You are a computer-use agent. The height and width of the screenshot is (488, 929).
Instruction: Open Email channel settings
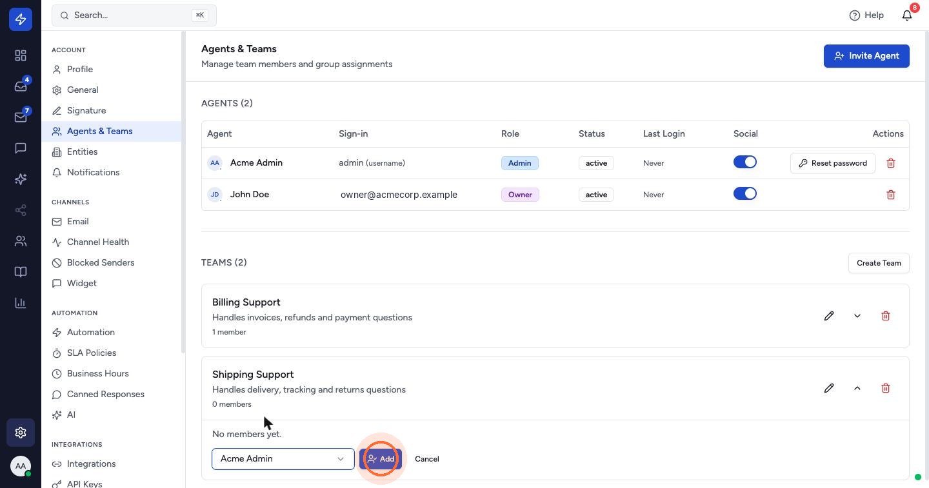111,221
